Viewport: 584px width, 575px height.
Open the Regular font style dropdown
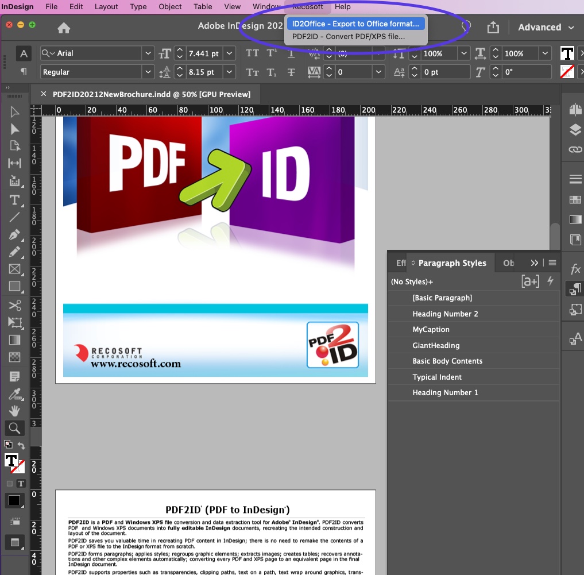[x=148, y=72]
